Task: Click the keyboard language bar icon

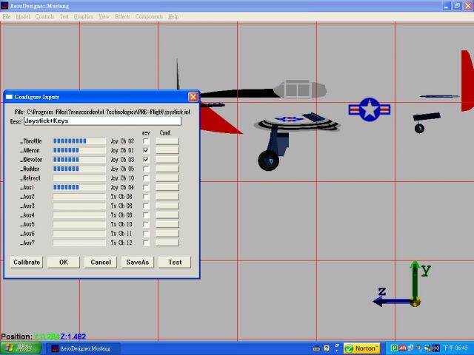Action: (x=316, y=349)
